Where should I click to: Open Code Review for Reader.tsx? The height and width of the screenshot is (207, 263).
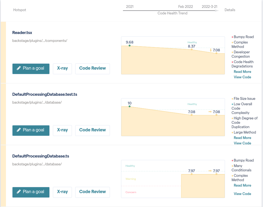93,69
